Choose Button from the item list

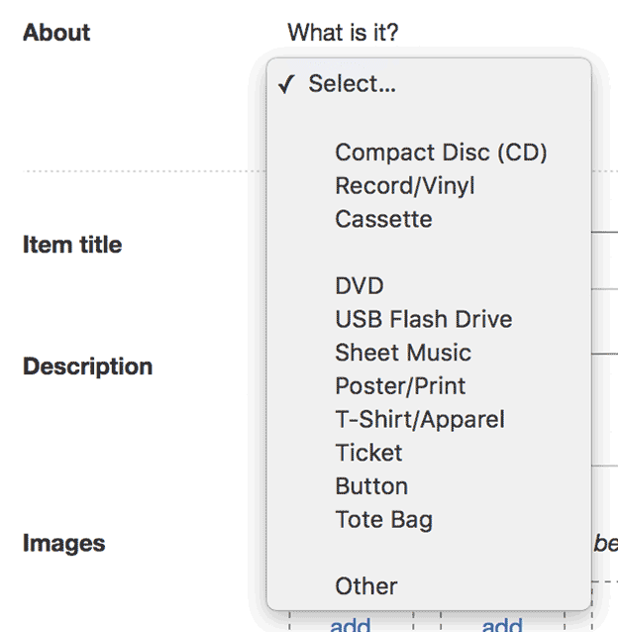[x=370, y=486]
